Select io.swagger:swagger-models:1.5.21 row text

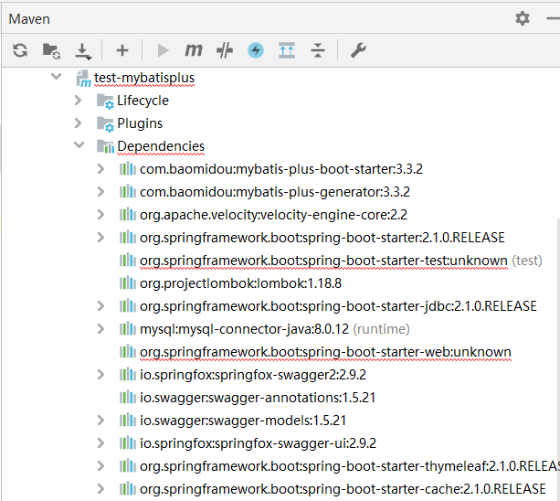point(243,421)
